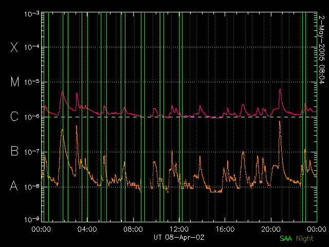The height and width of the screenshot is (247, 329).
Task: Click the 16:00 time axis label
Action: [225, 229]
